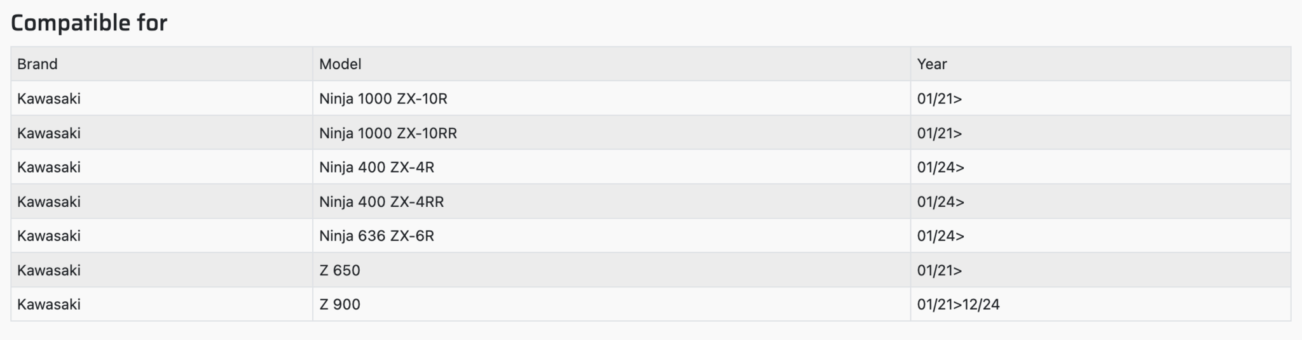Click Kawasaki in the Z 900 row

(x=49, y=304)
